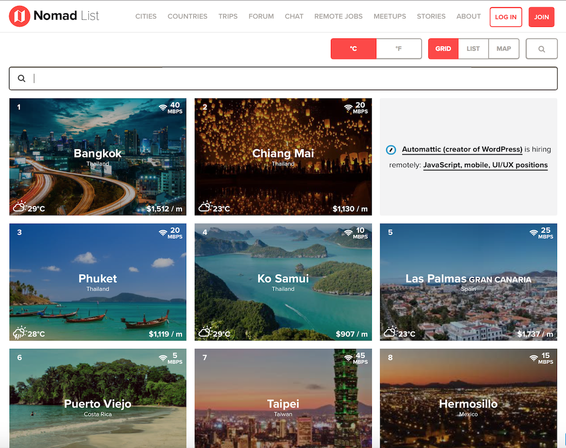Viewport: 566px width, 448px height.
Task: Click the Phuket wifi speed icon
Action: pos(163,232)
